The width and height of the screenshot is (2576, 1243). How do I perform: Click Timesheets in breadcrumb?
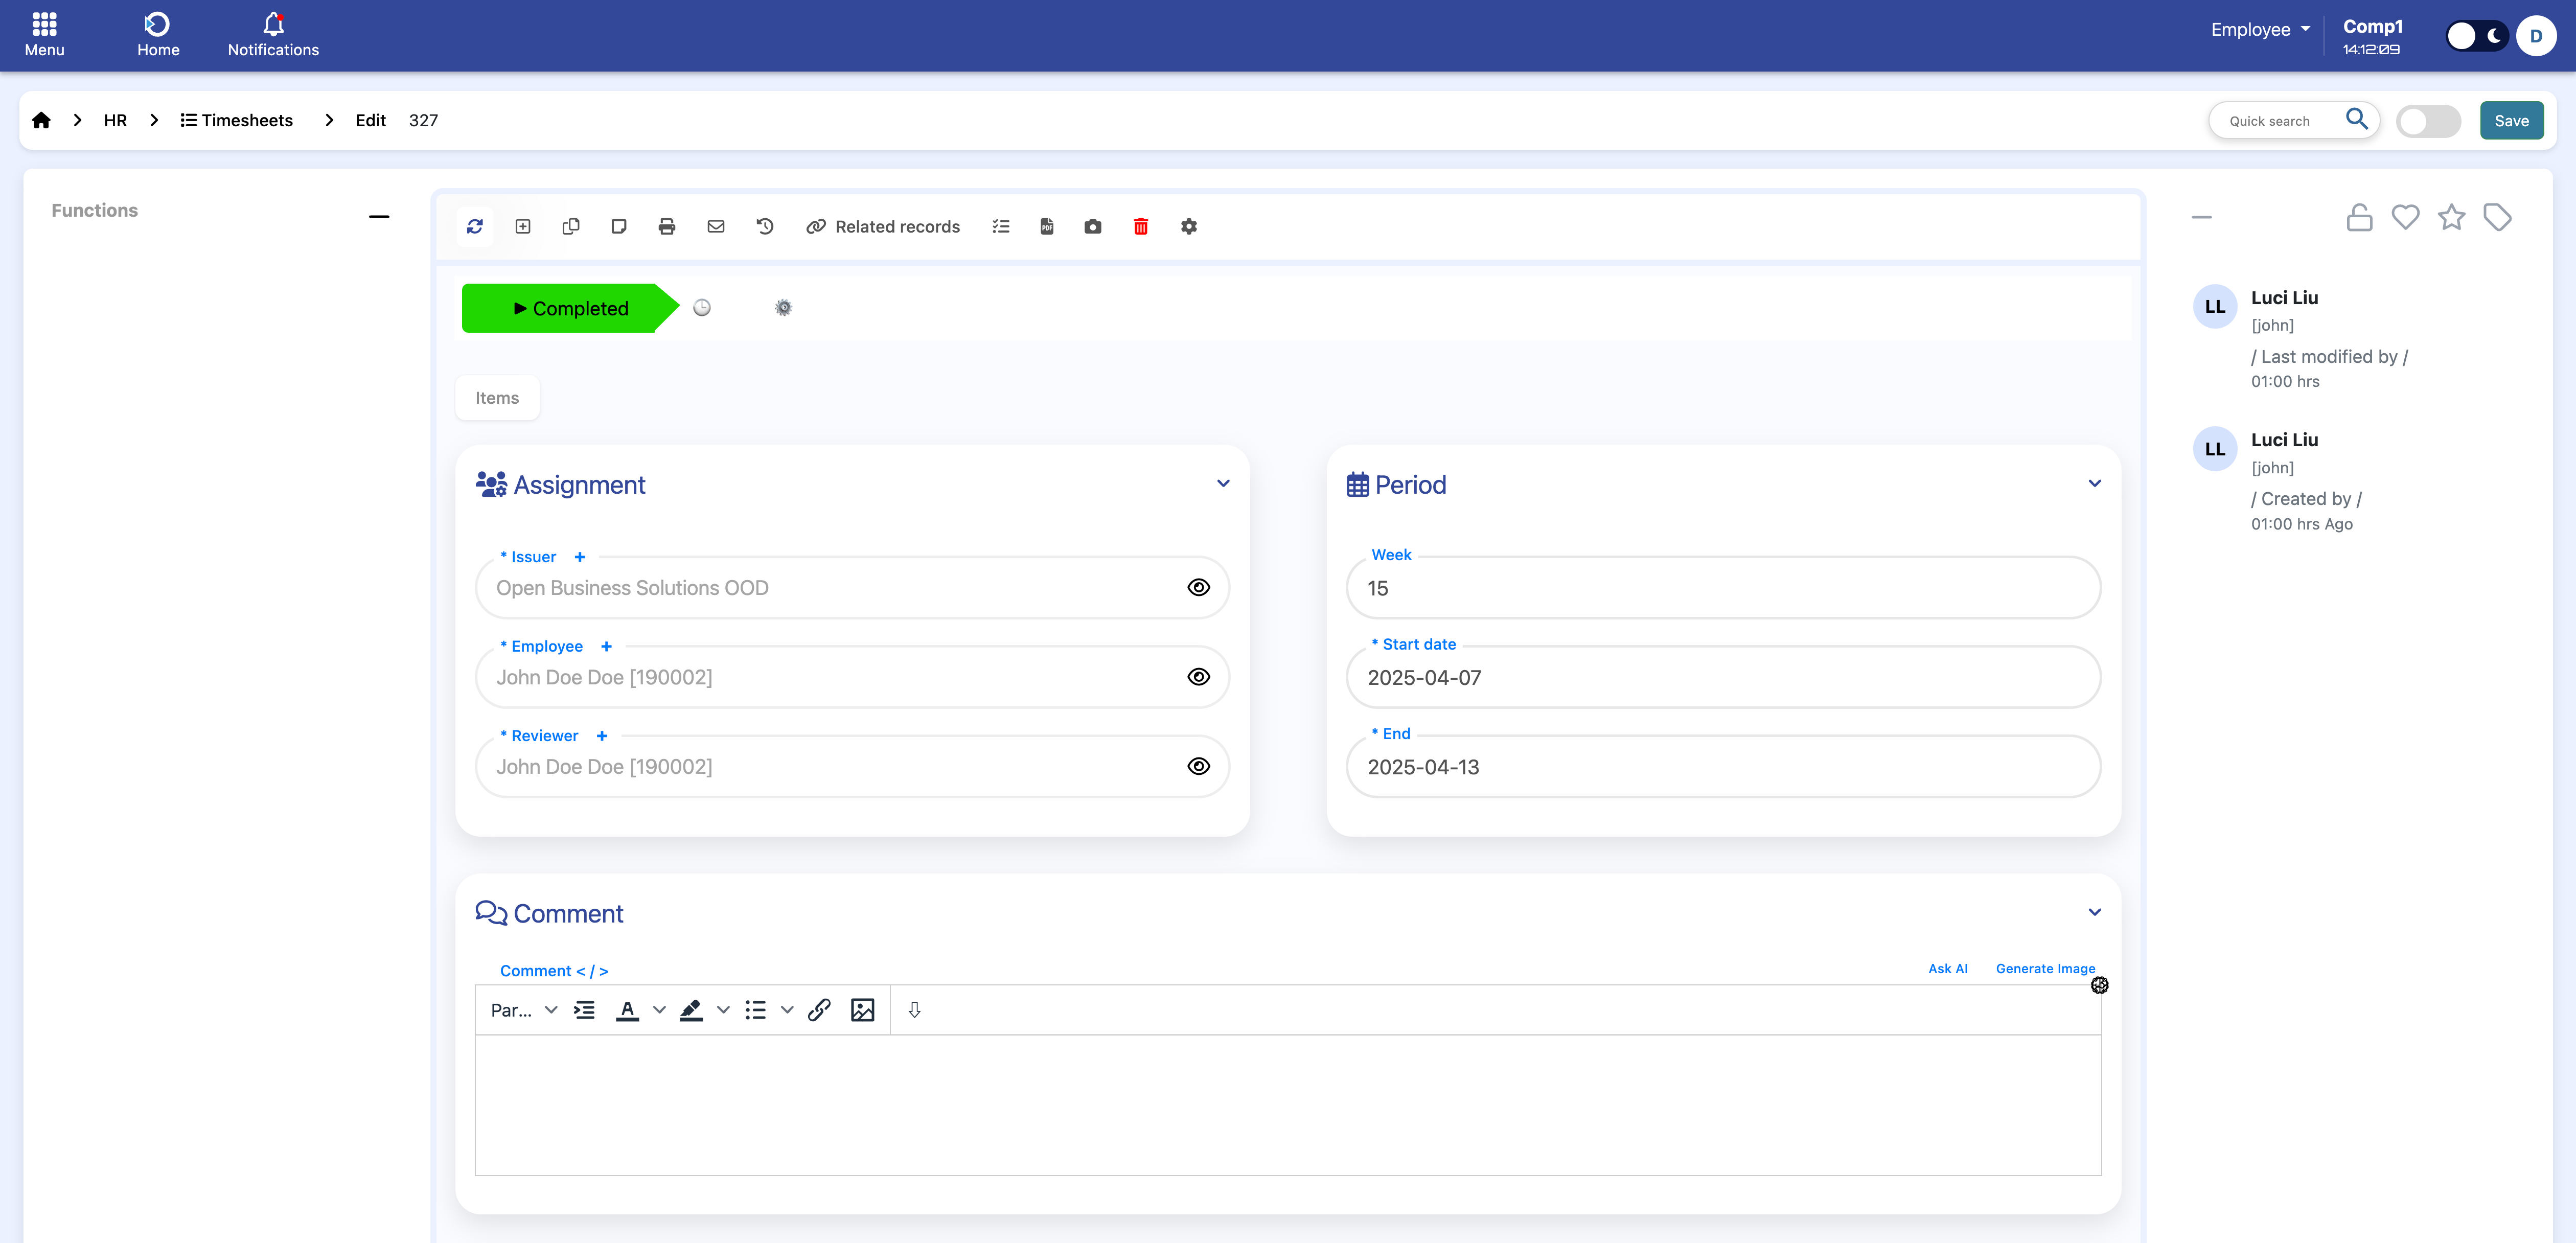(x=237, y=120)
